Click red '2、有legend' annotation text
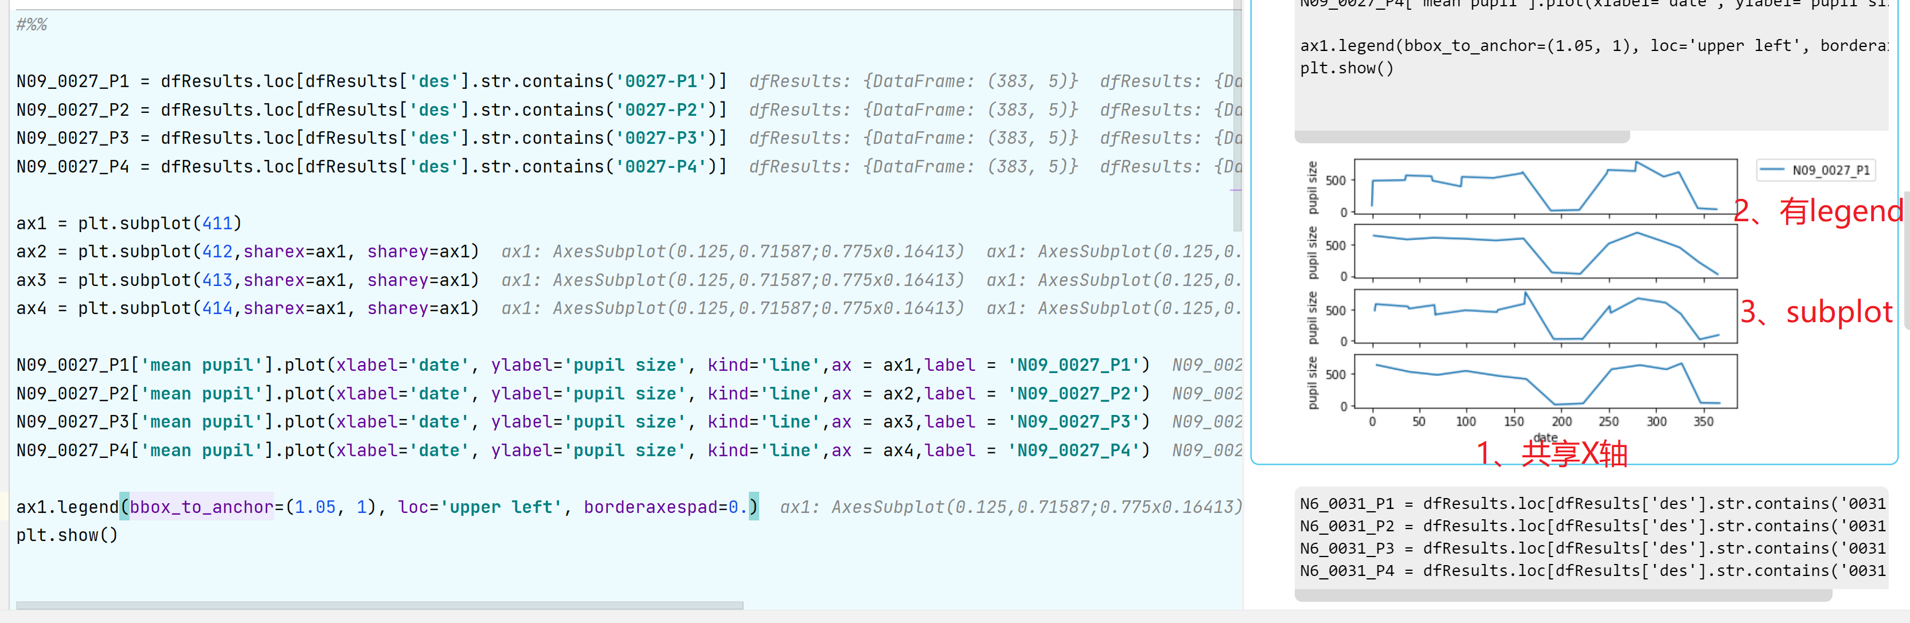The height and width of the screenshot is (623, 1910). (x=1817, y=212)
